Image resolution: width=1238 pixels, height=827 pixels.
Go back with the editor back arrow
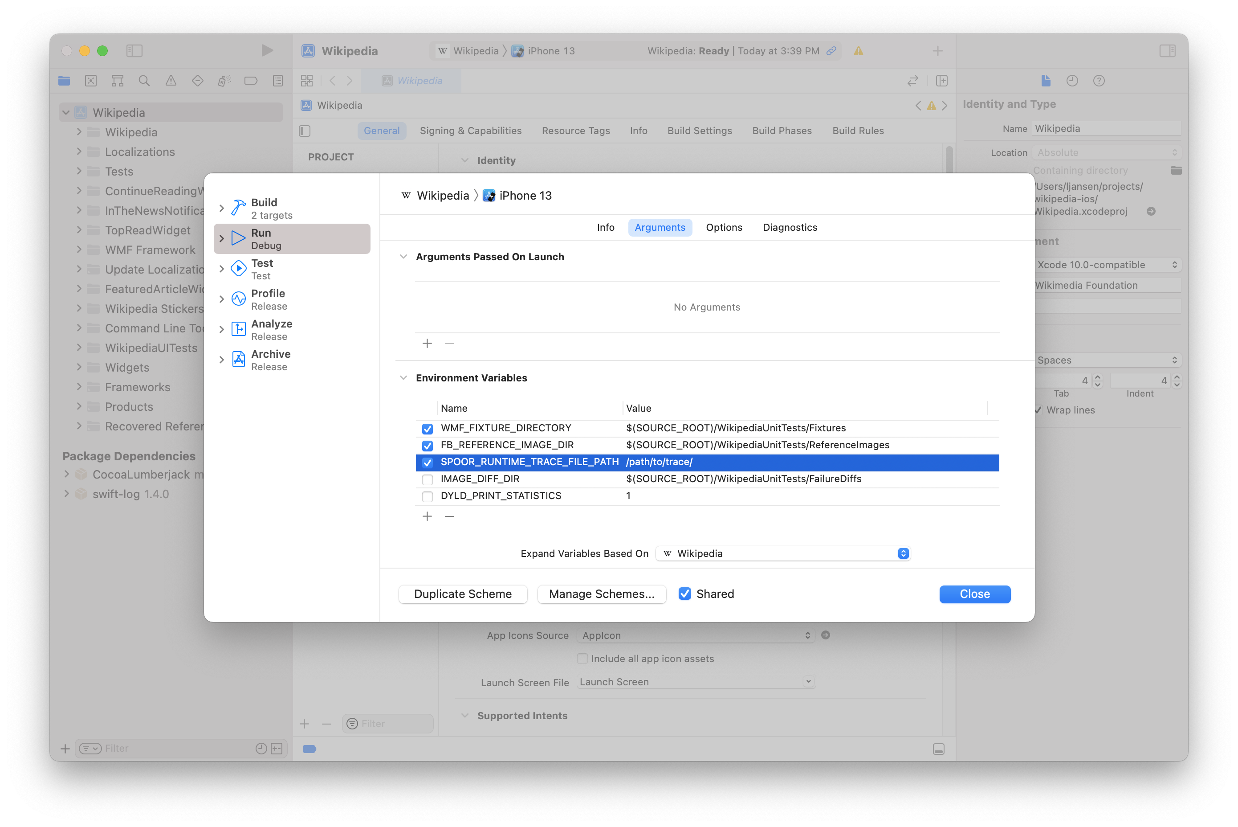tap(333, 81)
